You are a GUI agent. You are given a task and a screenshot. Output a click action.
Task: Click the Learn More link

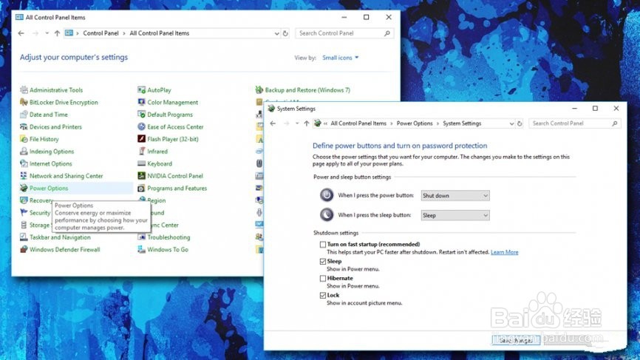pyautogui.click(x=505, y=252)
